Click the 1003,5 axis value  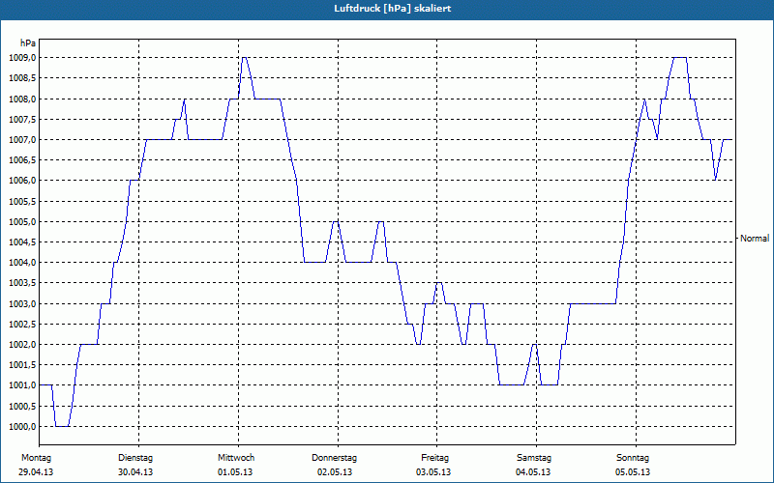click(x=22, y=283)
